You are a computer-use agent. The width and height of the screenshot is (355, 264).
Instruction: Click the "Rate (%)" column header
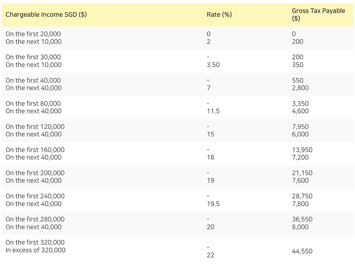pyautogui.click(x=219, y=15)
